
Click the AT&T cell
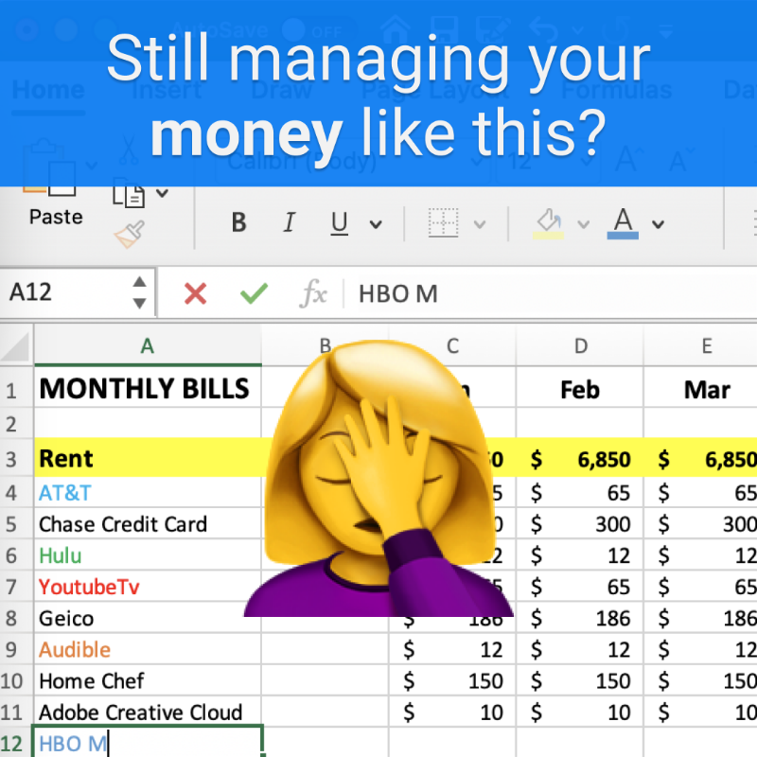coord(148,492)
